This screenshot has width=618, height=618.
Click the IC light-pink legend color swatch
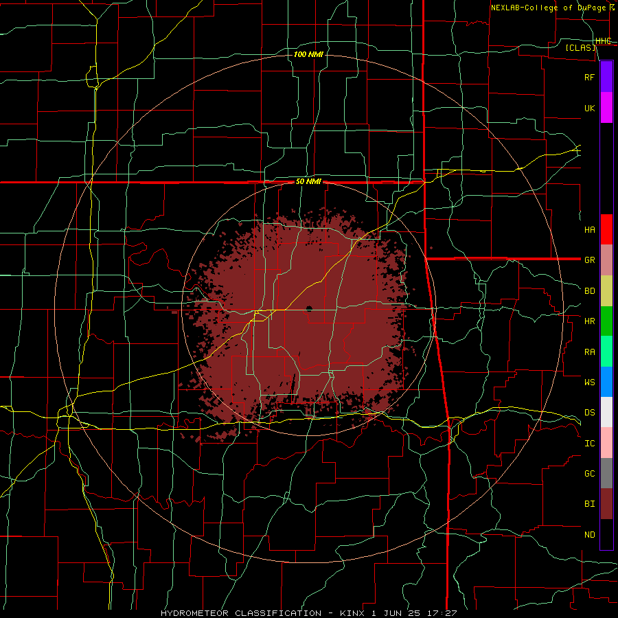coord(606,443)
